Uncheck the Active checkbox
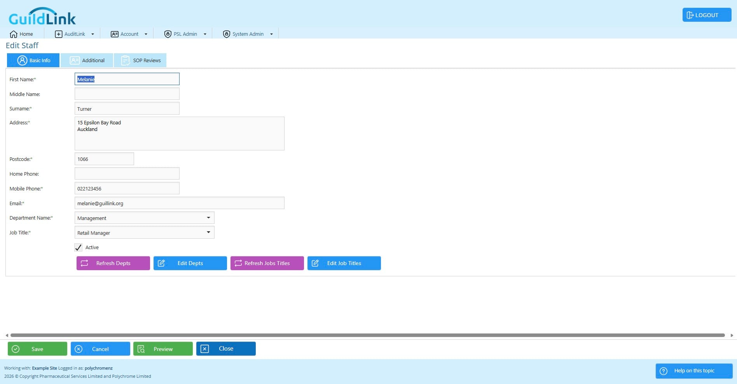 click(78, 247)
